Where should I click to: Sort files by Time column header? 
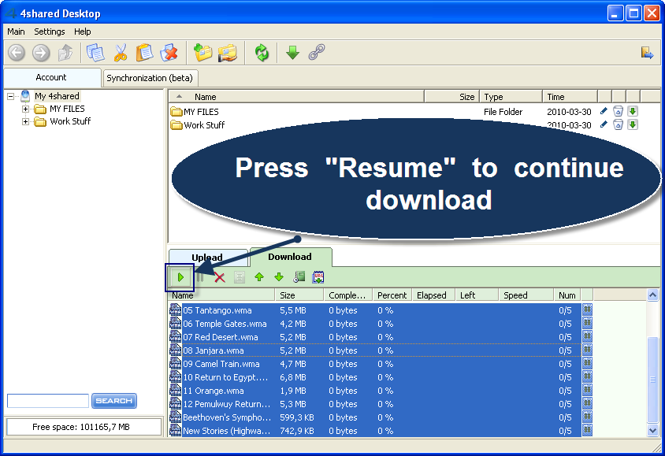coord(570,97)
